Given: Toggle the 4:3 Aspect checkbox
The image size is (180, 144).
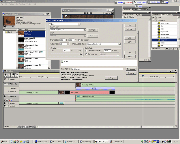Looking at the screenshot, I should pos(79,40).
